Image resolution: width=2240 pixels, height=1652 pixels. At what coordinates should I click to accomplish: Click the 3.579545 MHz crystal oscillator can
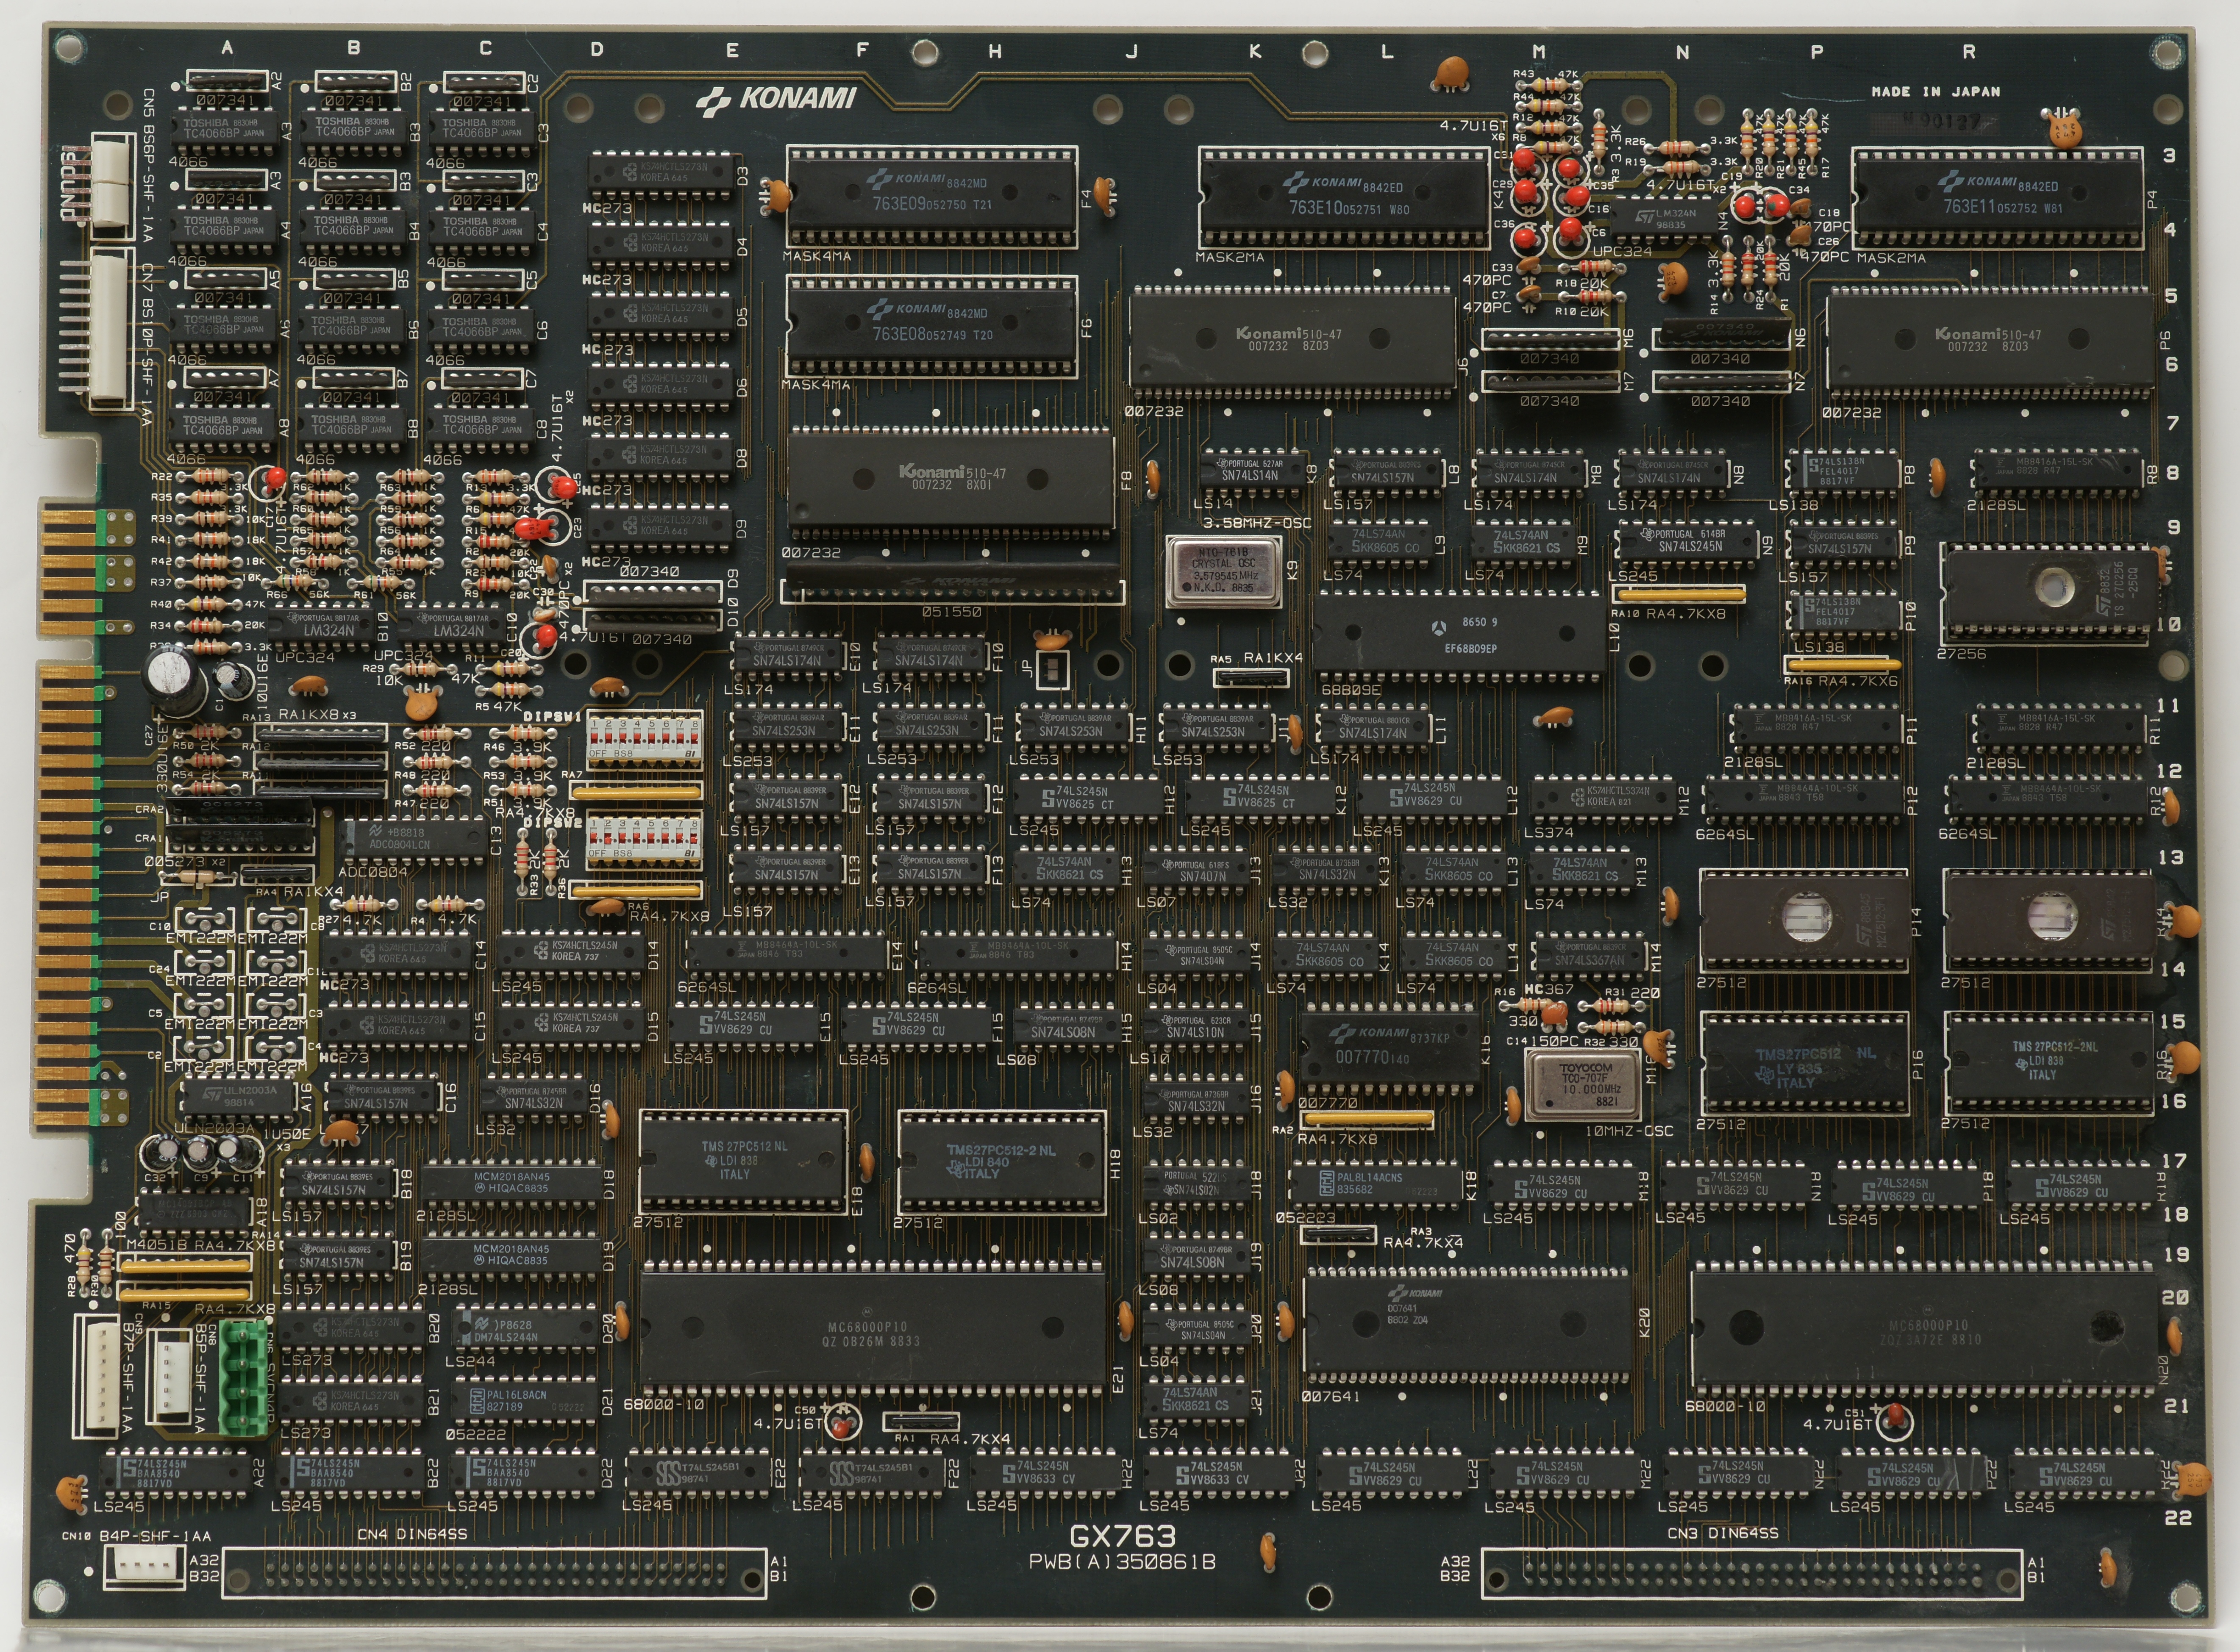[1223, 572]
